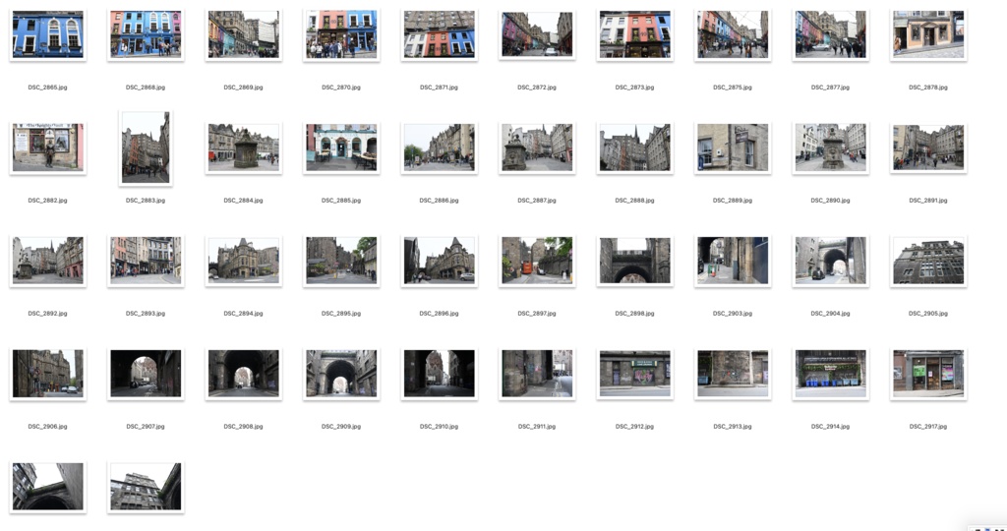Select the DSC_2896.jpg photo thumbnail
The height and width of the screenshot is (531, 1007).
[x=440, y=261]
